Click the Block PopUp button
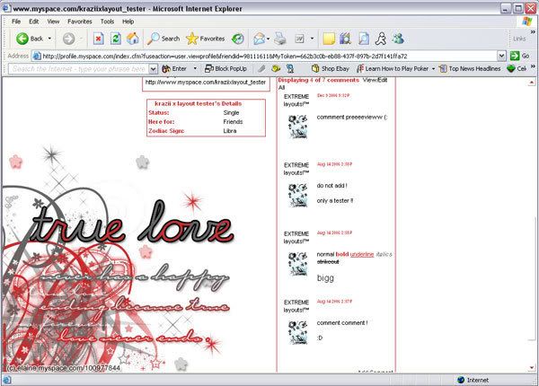 click(225, 69)
